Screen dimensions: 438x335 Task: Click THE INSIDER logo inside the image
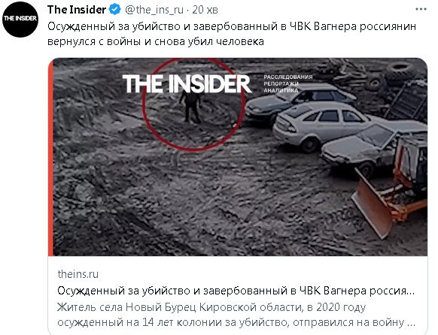(x=187, y=83)
